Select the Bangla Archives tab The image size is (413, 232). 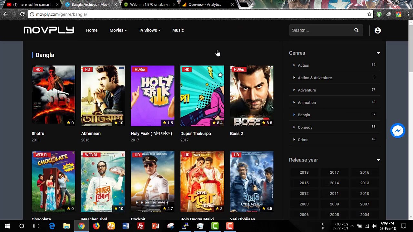[90, 5]
